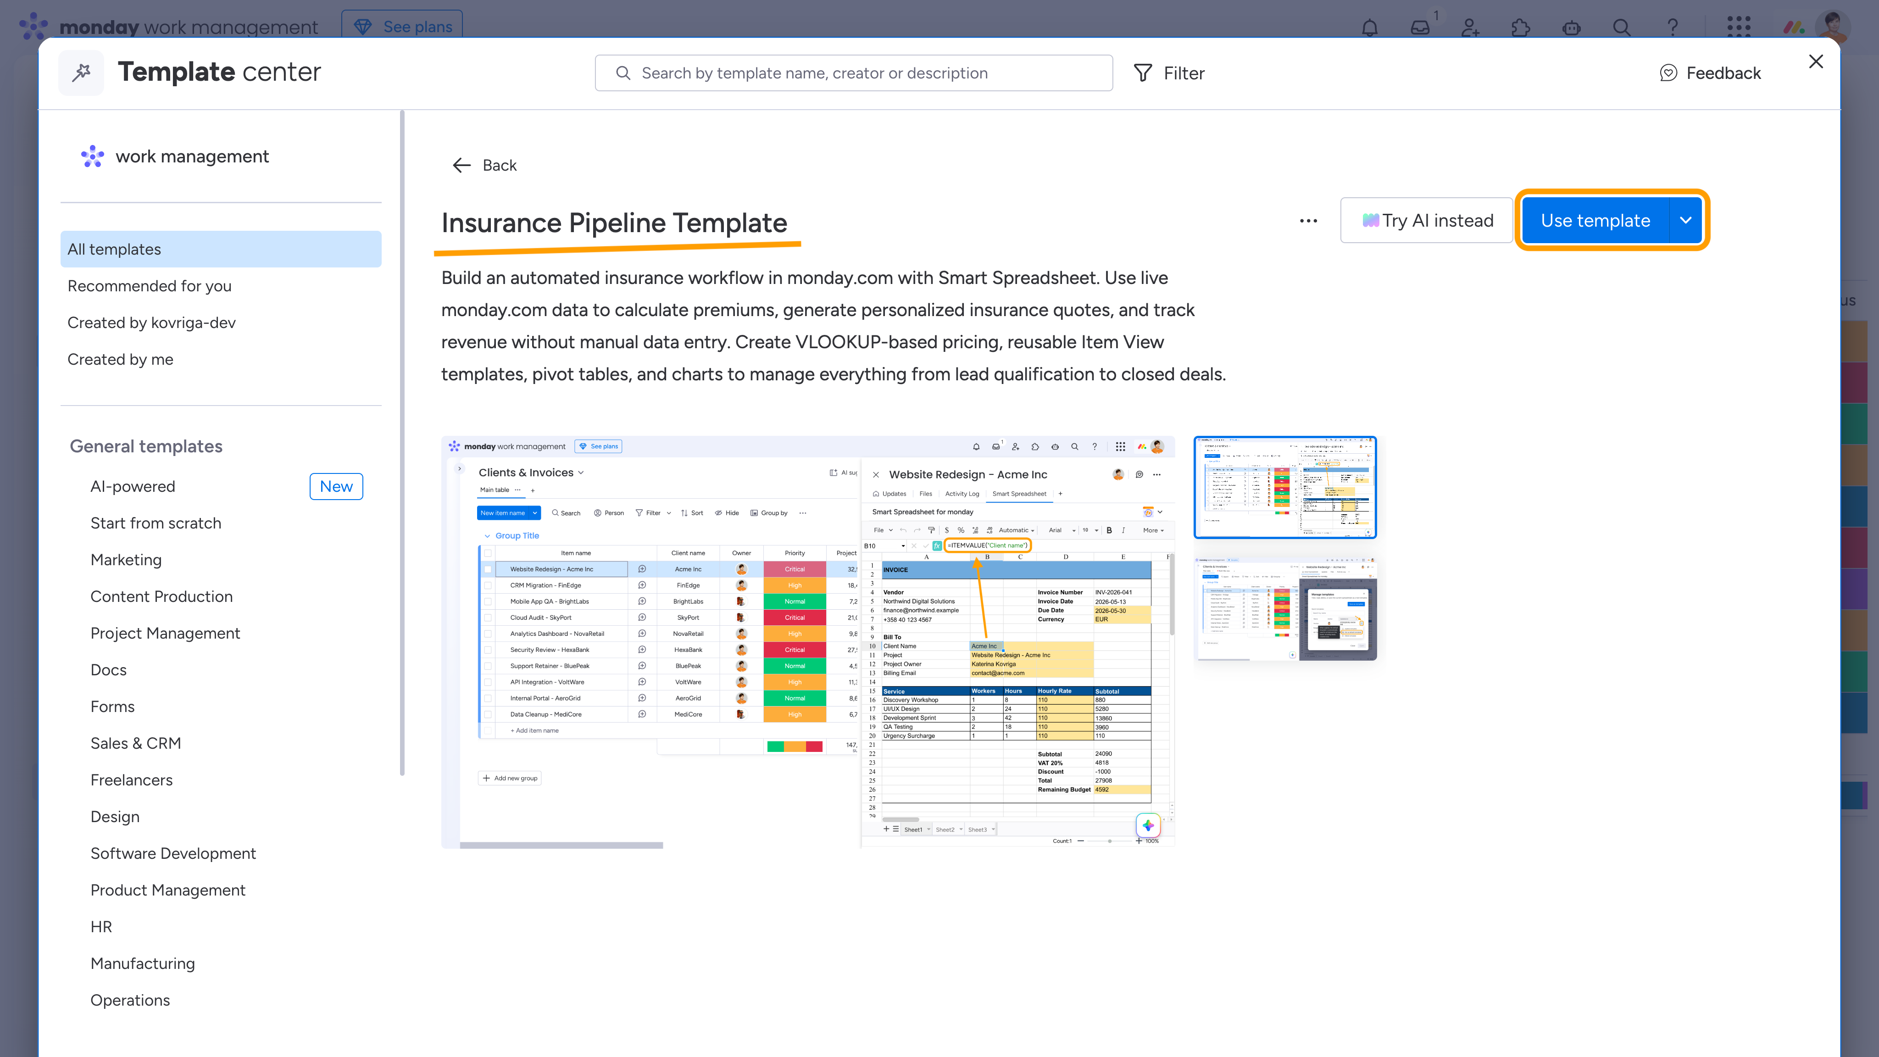Click the Use template button

1595,220
